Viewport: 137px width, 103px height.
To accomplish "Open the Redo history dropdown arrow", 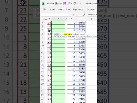I will [77, 3].
